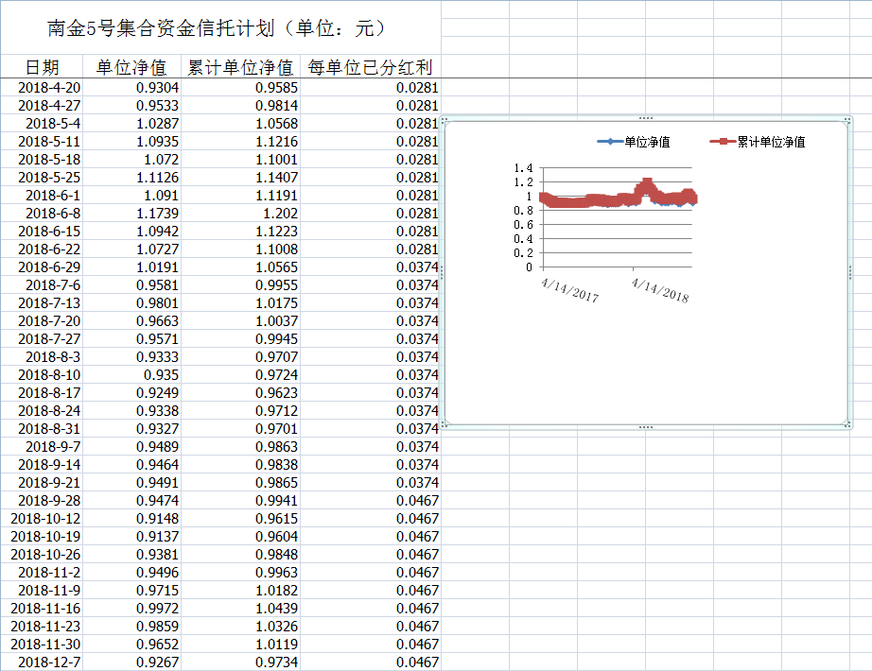Screen dimensions: 872x671
Task: Select cumulative value cell 0.9585
Action: tap(240, 87)
